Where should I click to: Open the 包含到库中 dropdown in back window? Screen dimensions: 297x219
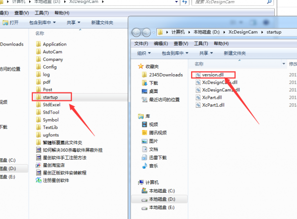(43, 23)
